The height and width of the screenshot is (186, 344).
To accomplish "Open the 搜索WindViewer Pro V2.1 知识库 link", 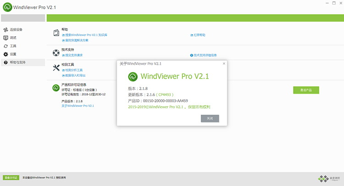I will (x=85, y=35).
